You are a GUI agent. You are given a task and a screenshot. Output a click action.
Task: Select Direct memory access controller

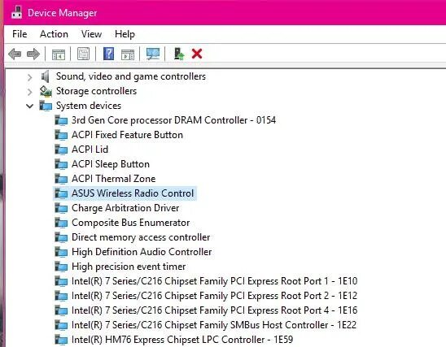[141, 237]
